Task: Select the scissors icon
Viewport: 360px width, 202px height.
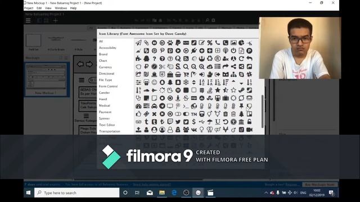Action: [x=162, y=67]
